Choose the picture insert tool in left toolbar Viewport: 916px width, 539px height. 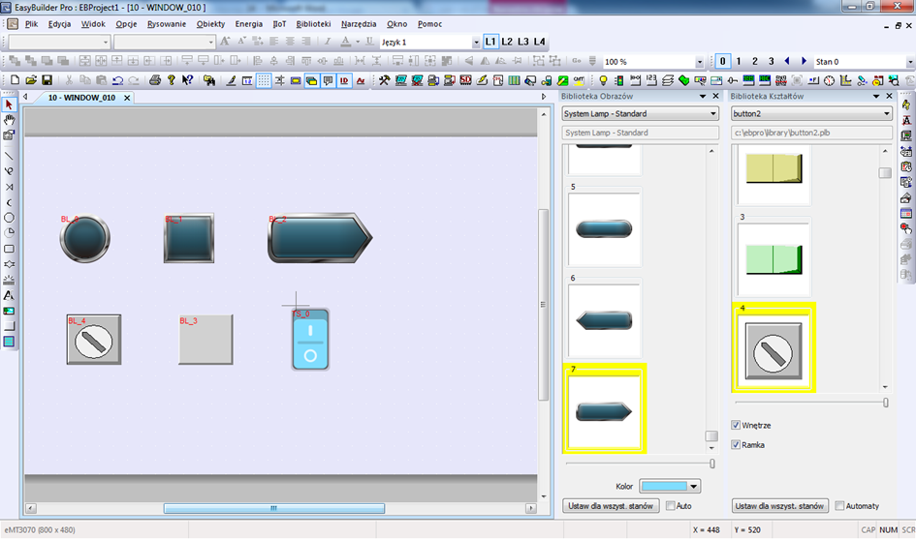tap(9, 311)
